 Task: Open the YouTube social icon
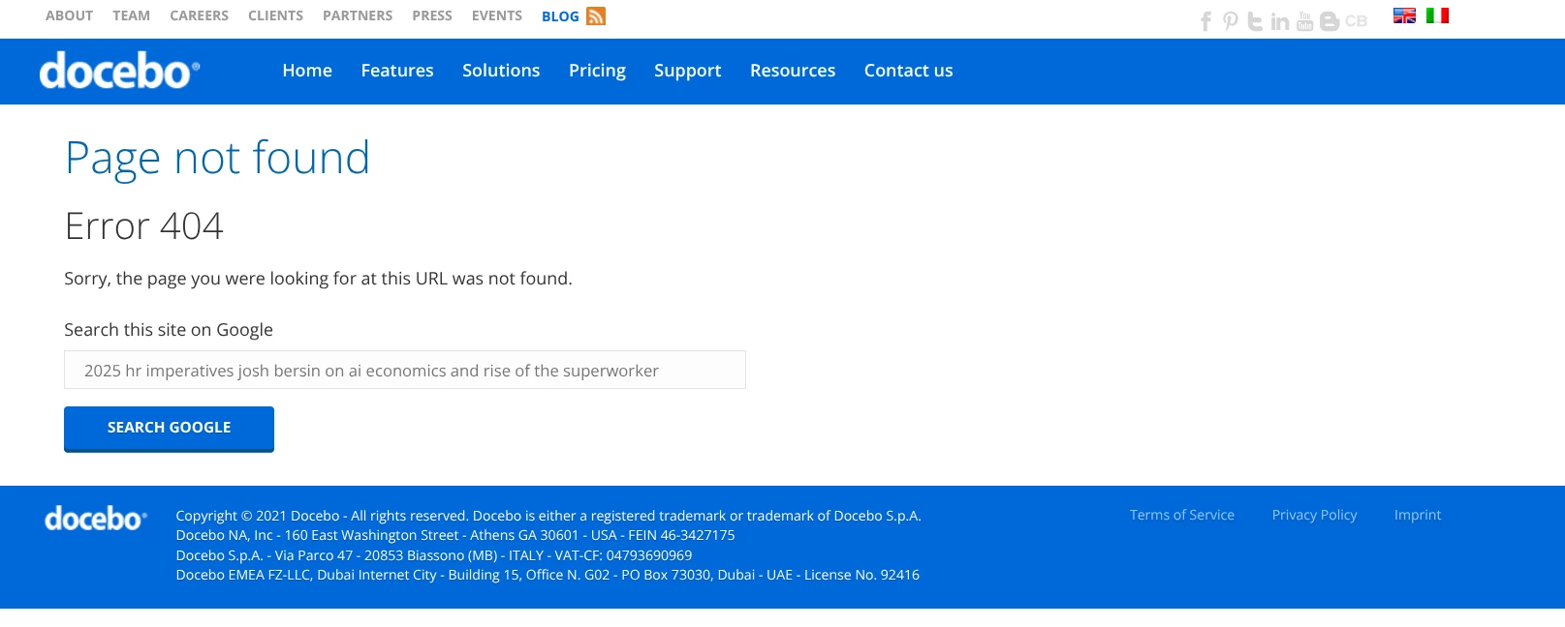click(x=1305, y=21)
